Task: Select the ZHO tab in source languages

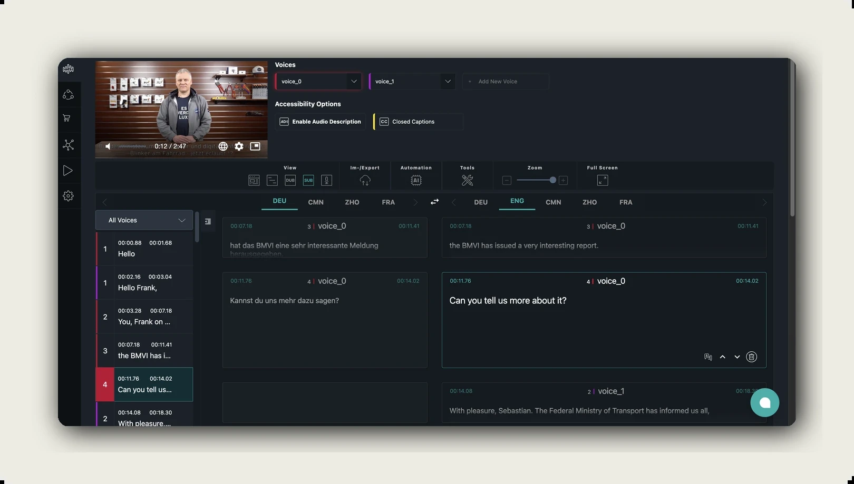Action: pos(352,202)
